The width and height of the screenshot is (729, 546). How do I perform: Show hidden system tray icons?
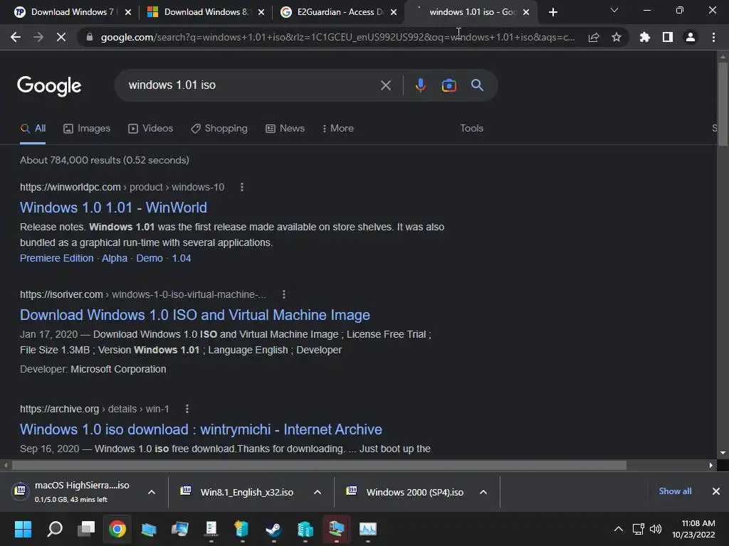[619, 529]
